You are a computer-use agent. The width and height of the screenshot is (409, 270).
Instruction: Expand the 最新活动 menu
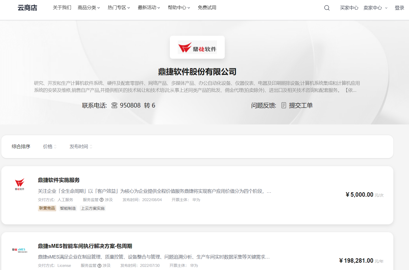(149, 8)
